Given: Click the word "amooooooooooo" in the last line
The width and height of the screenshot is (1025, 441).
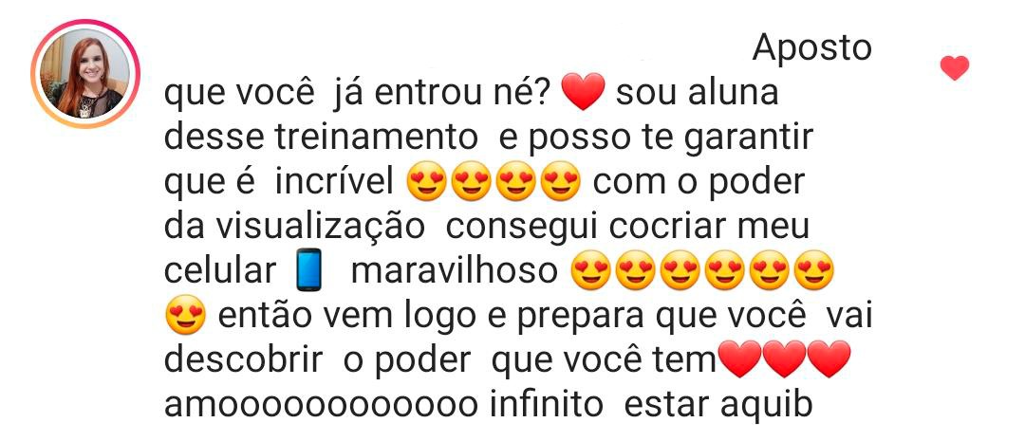Looking at the screenshot, I should click(x=321, y=404).
